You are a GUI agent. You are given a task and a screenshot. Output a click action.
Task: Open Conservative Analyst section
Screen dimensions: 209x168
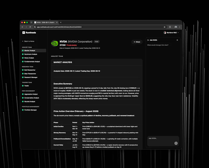coord(30,98)
